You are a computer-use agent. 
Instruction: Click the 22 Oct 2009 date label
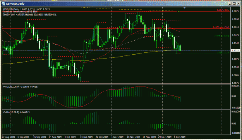point(102,137)
